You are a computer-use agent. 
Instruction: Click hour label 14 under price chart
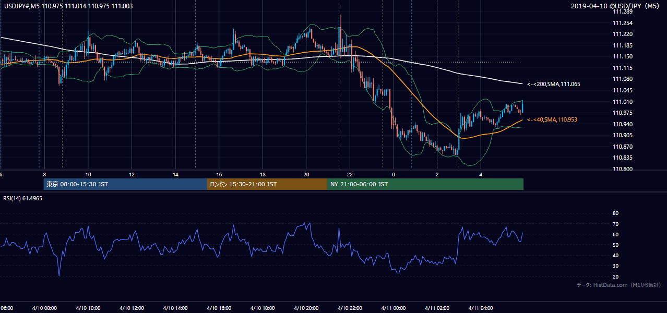pyautogui.click(x=175, y=174)
